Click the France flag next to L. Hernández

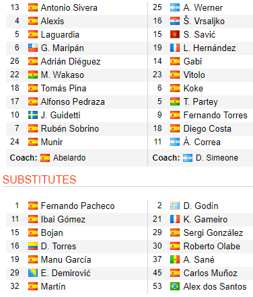[x=175, y=48]
